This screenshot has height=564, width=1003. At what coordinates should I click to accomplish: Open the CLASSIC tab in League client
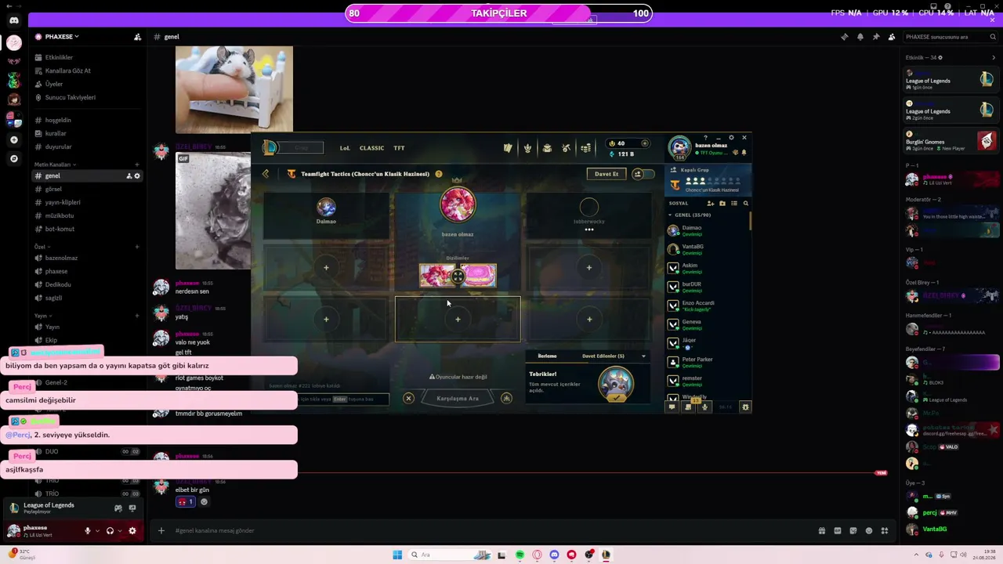[371, 148]
